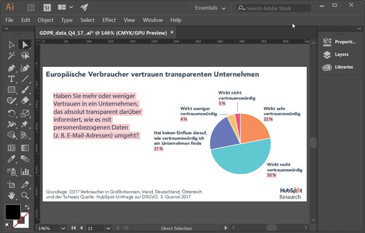365x233 pixels.
Task: Collapse the left toolbar with double arrows
Action: 6,29
